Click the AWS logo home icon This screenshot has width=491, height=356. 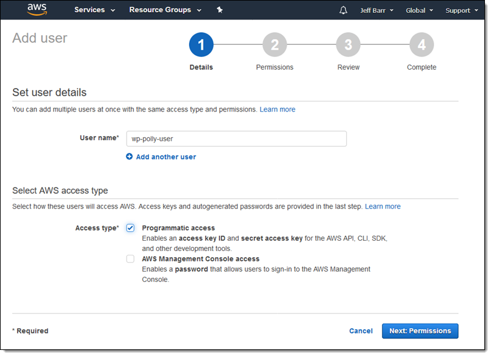[x=37, y=10]
